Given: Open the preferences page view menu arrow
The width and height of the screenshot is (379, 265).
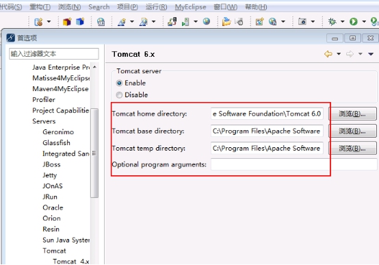Looking at the screenshot, I should (371, 54).
